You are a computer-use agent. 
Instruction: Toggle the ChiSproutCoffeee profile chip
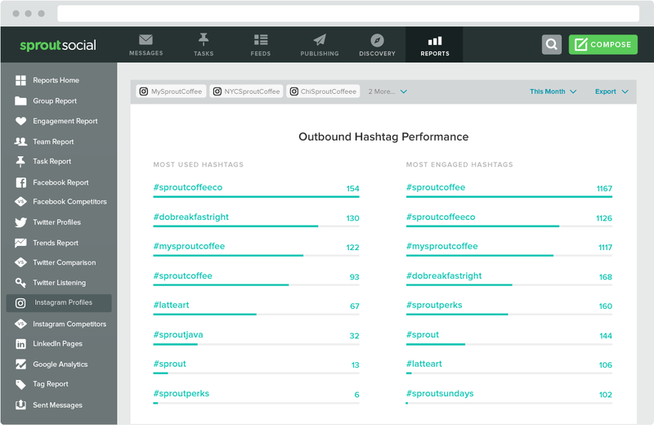click(323, 92)
